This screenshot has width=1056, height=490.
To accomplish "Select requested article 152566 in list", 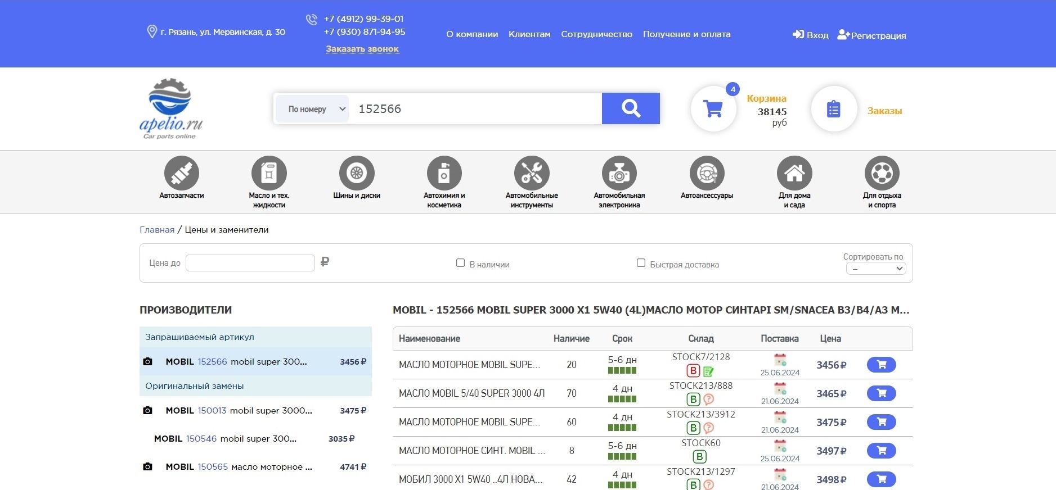I will 212,362.
